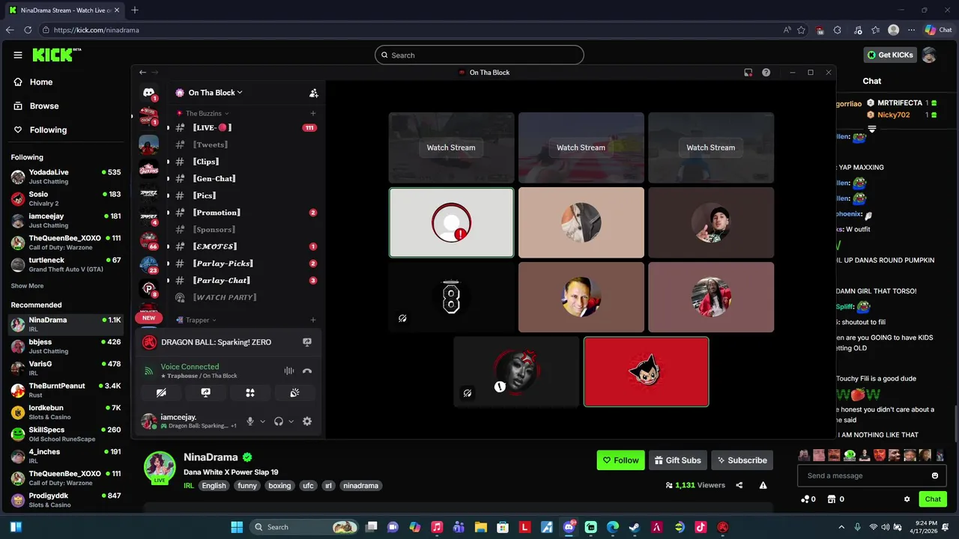
Task: Open the Promotion channel
Action: 245,213
